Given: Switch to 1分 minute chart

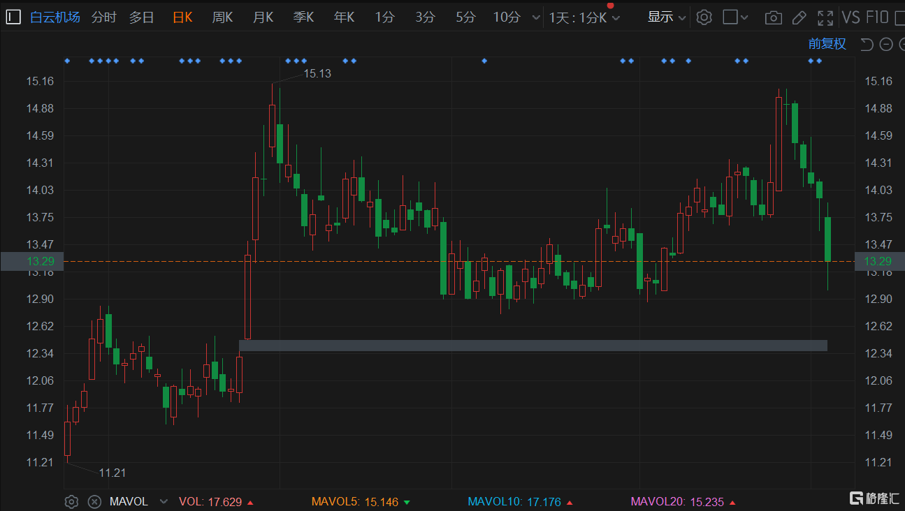Looking at the screenshot, I should pos(384,17).
